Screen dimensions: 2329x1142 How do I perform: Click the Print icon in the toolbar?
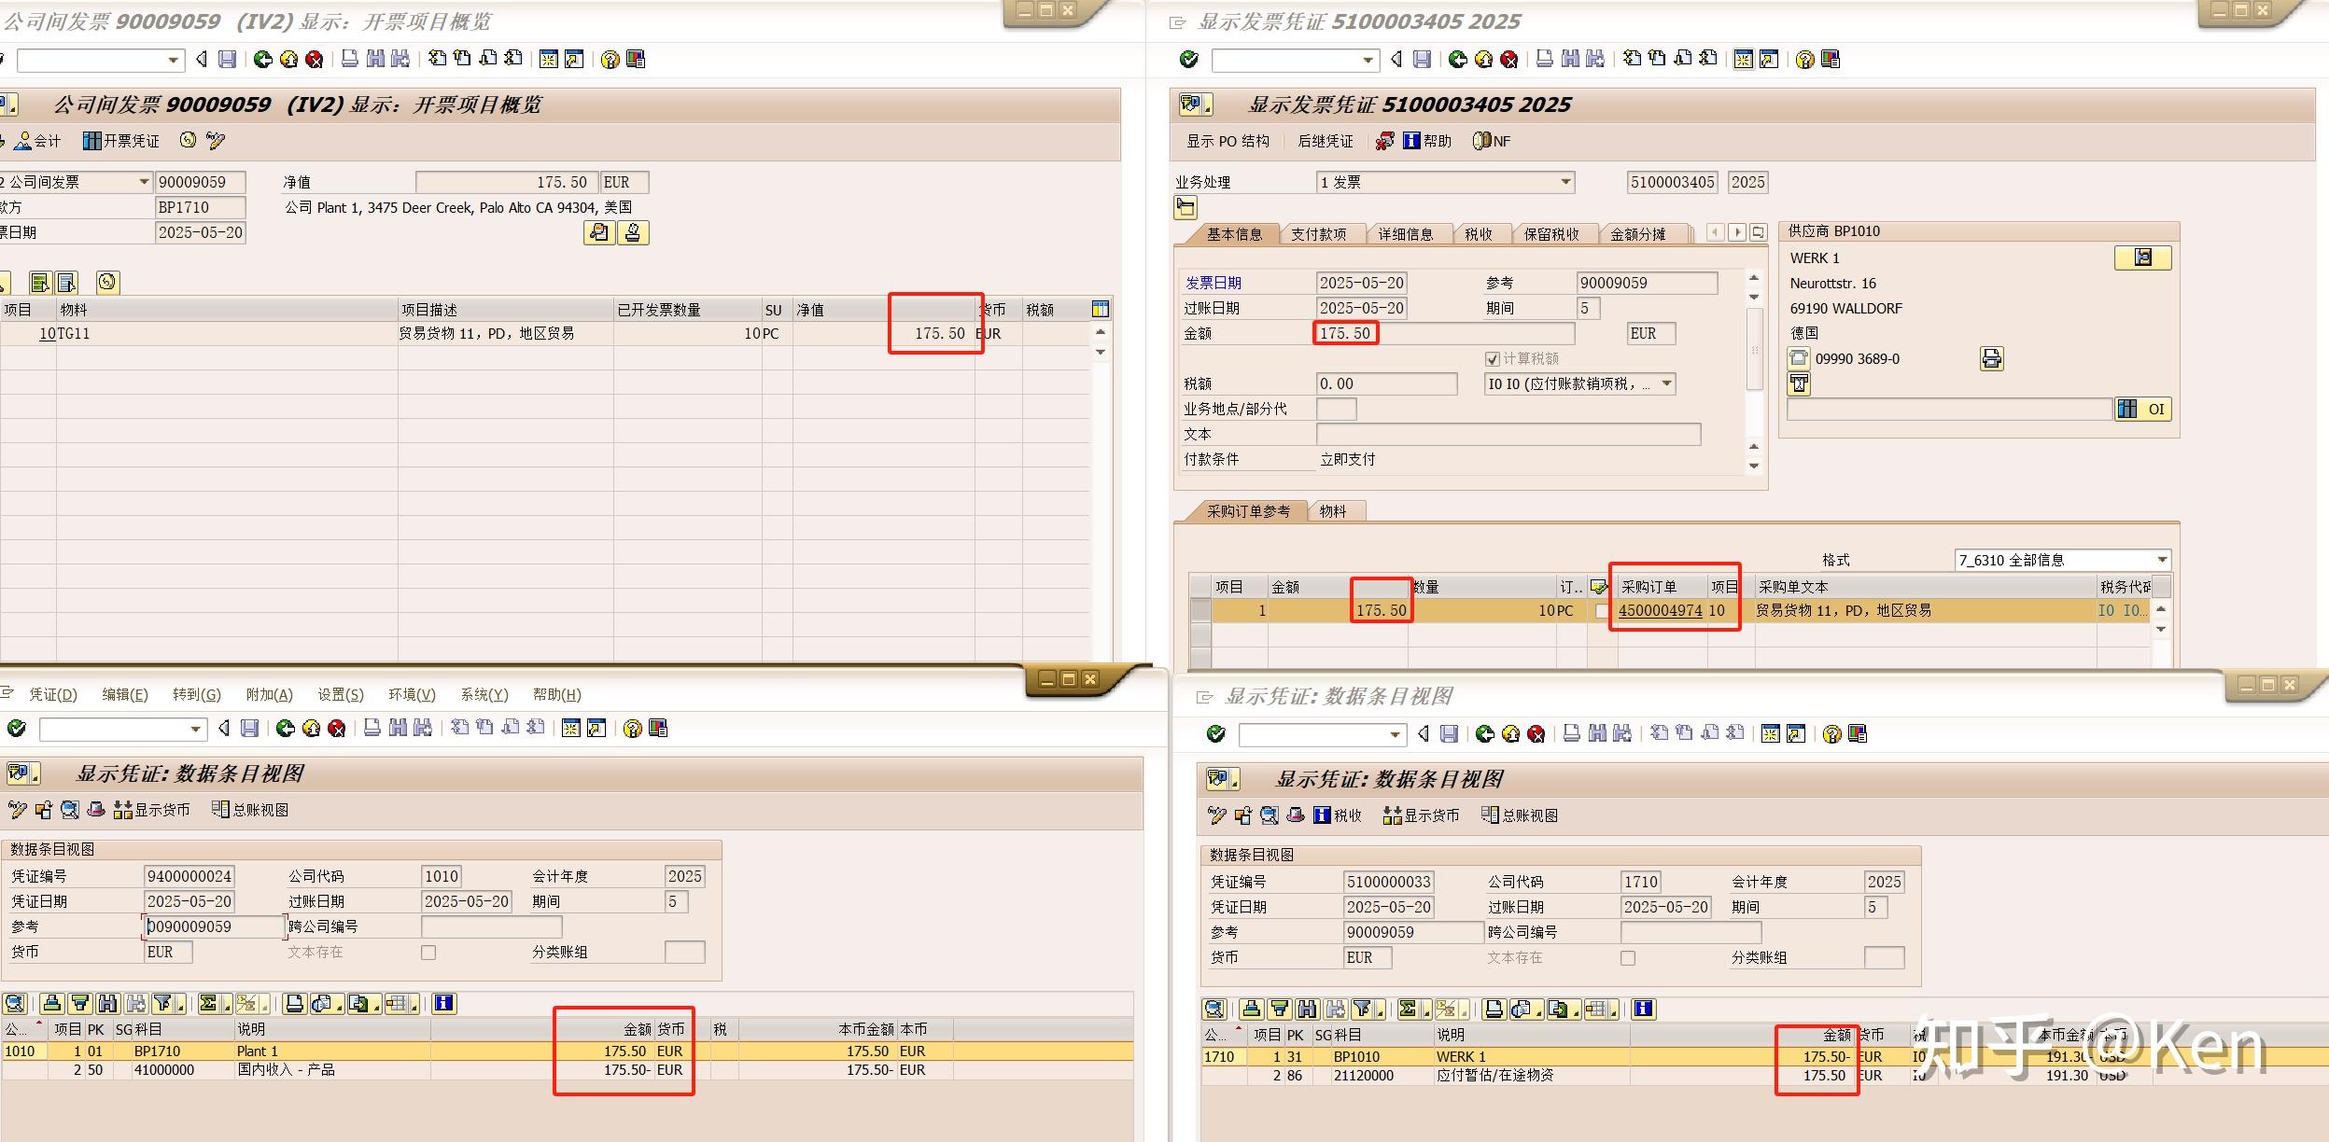tap(350, 60)
